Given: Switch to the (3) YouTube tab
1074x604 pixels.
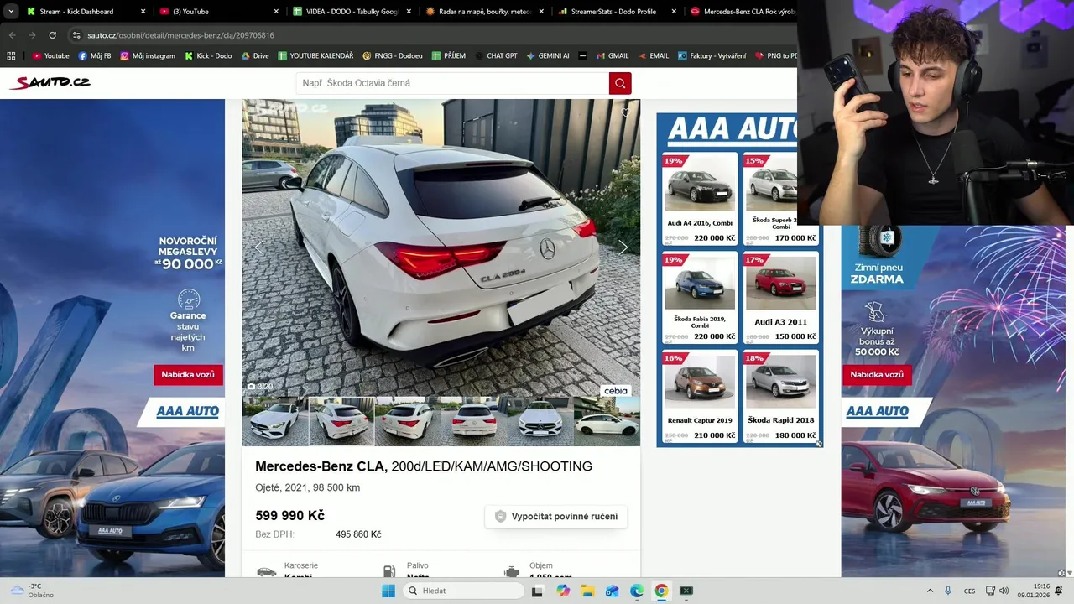Looking at the screenshot, I should tap(220, 12).
